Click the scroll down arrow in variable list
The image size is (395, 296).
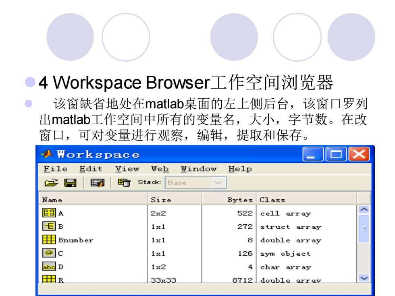[364, 278]
